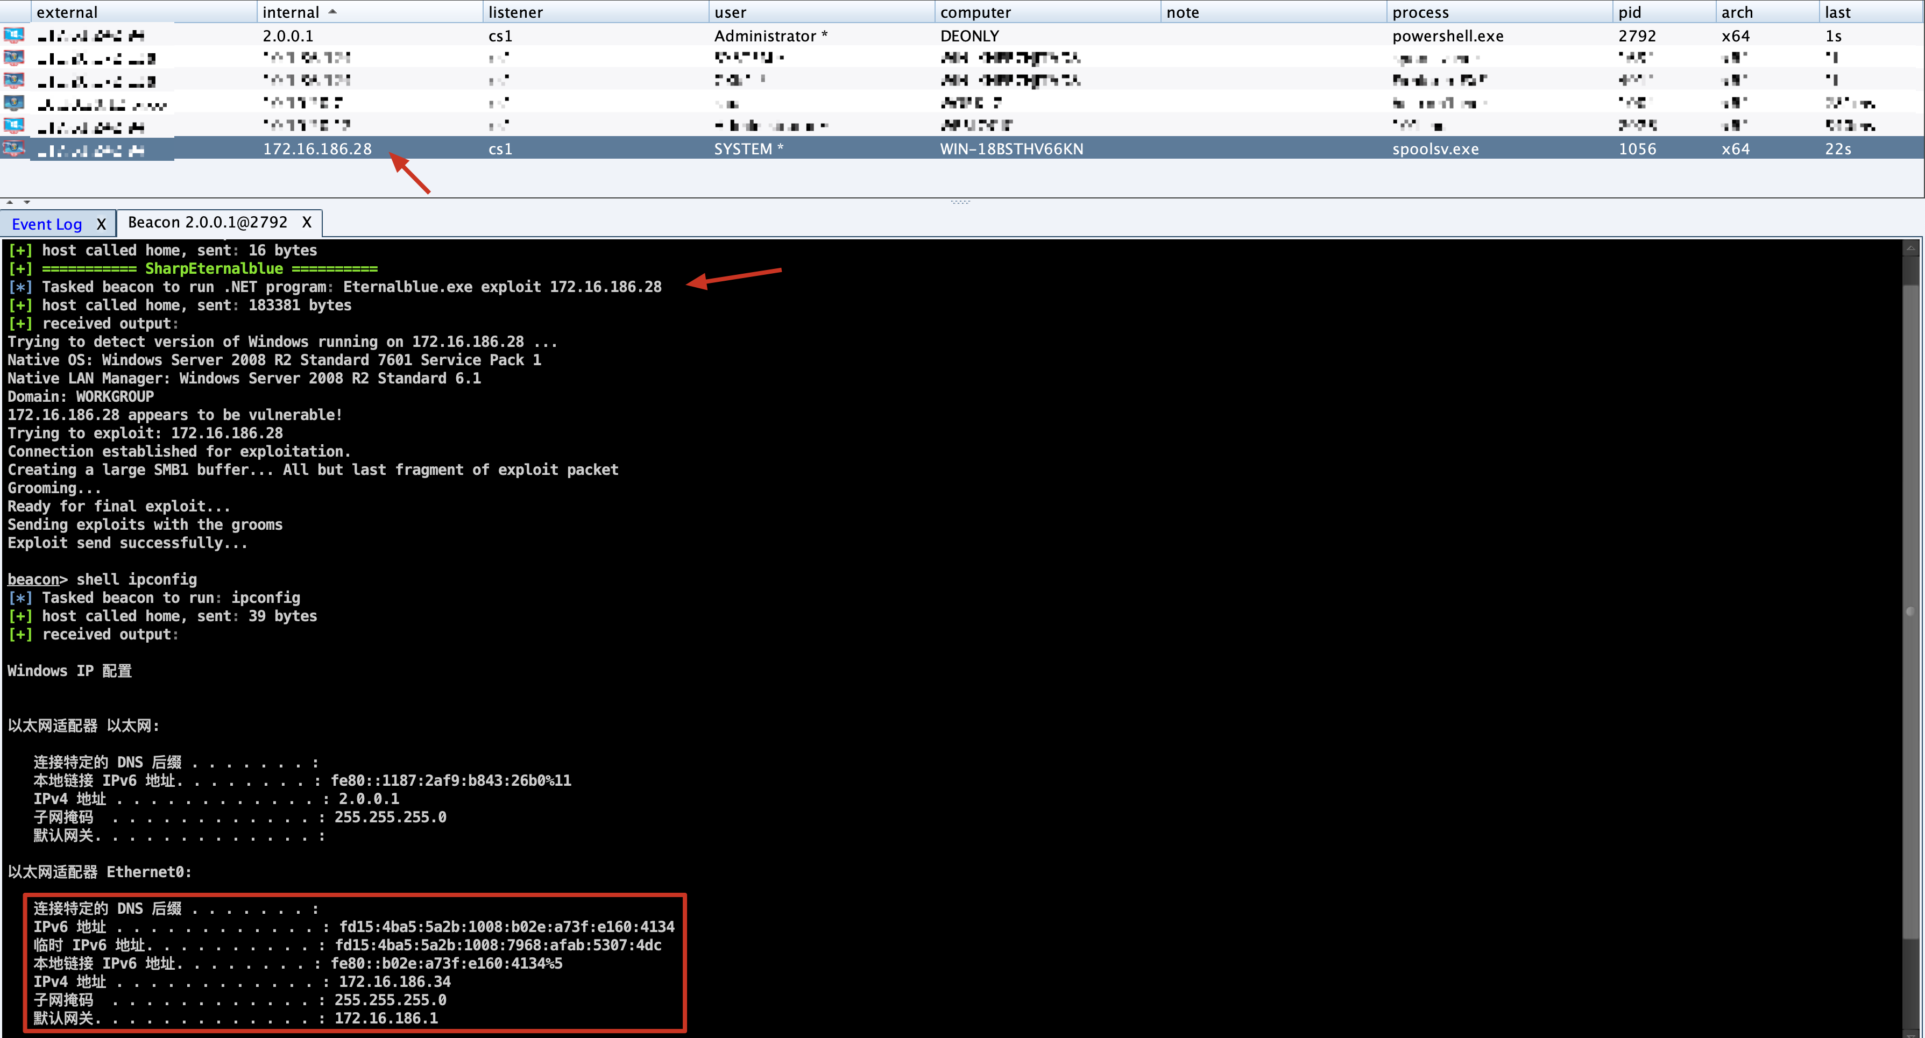The image size is (1925, 1038).
Task: Click the down-arrow collapse control on the pane splitter
Action: (x=27, y=202)
